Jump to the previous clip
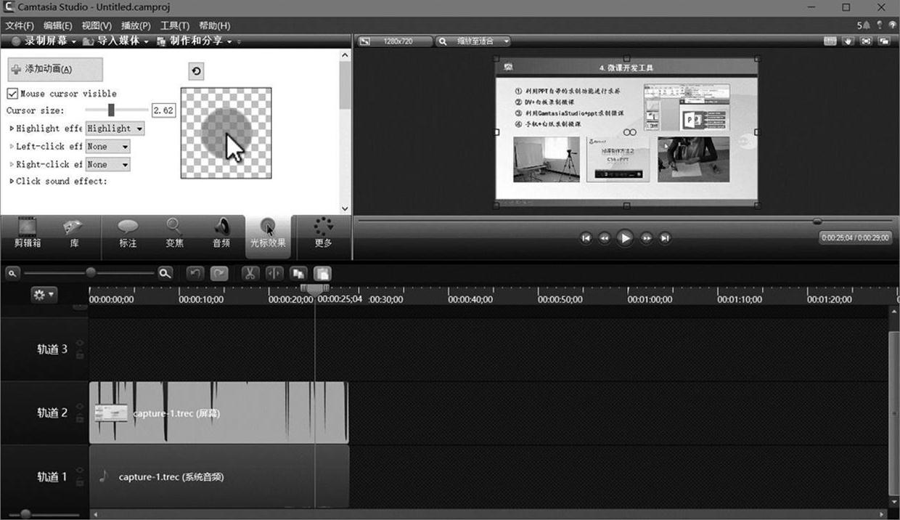Screen dimensions: 900x520 tap(586, 237)
